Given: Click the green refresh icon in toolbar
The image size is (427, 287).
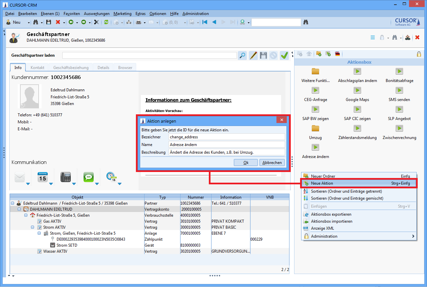Looking at the screenshot, I should pos(106,22).
